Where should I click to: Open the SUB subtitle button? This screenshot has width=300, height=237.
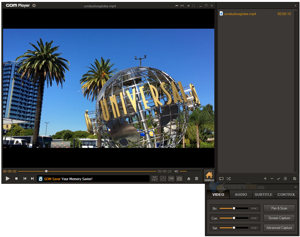click(171, 179)
